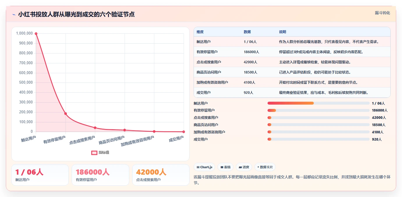This screenshot has width=402, height=197.
Task: Click the 维度 column header
Action: point(200,32)
